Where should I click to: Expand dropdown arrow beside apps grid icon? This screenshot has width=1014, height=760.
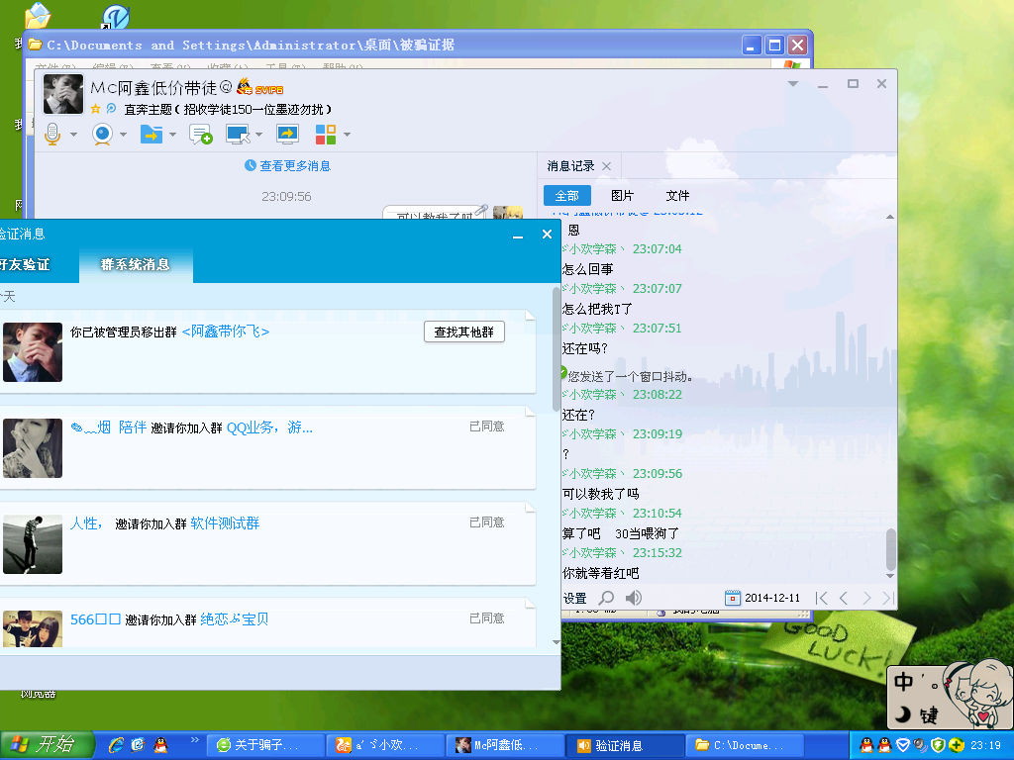click(x=347, y=135)
